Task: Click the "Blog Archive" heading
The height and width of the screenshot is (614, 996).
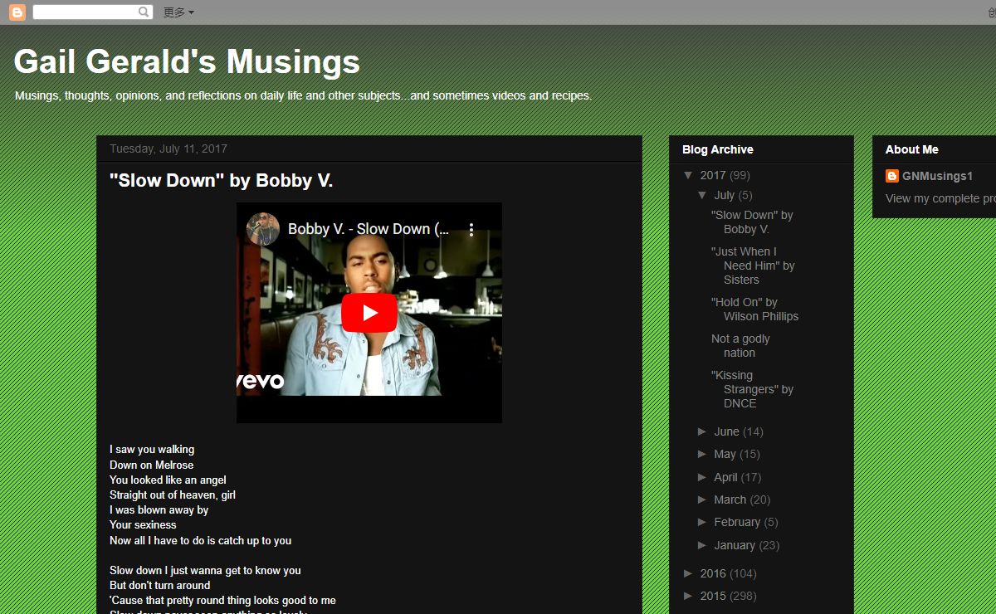Action: tap(718, 149)
